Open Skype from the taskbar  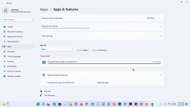[54, 104]
